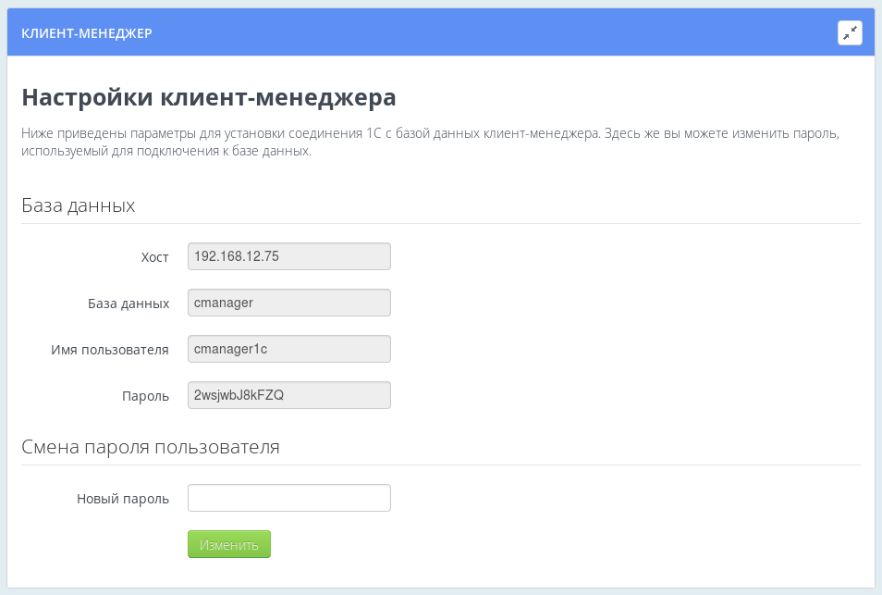Click the База данных field label
This screenshot has width=882, height=595.
[x=128, y=304]
